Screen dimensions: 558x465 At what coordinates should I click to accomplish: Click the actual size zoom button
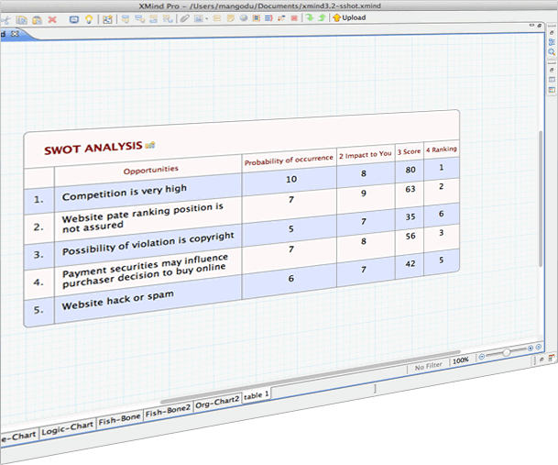pyautogui.click(x=531, y=349)
